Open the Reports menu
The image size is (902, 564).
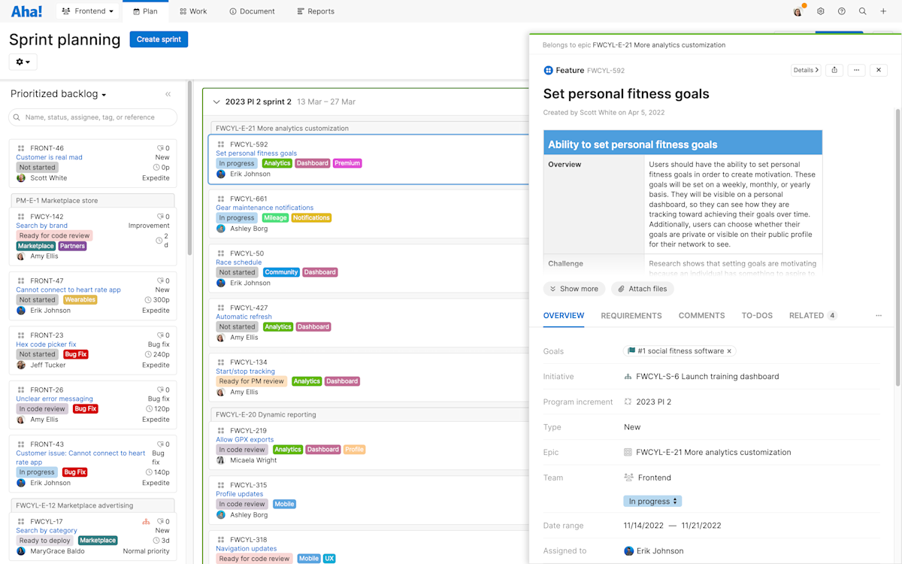click(x=315, y=11)
